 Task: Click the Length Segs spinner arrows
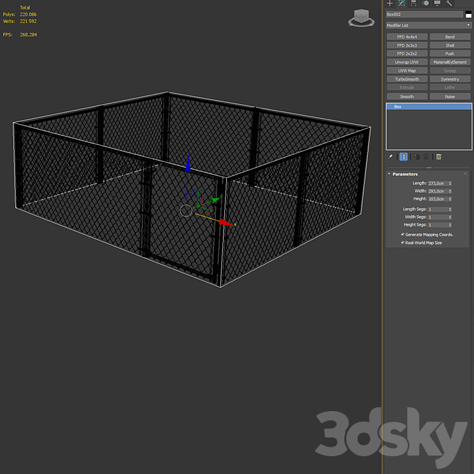pyautogui.click(x=450, y=209)
